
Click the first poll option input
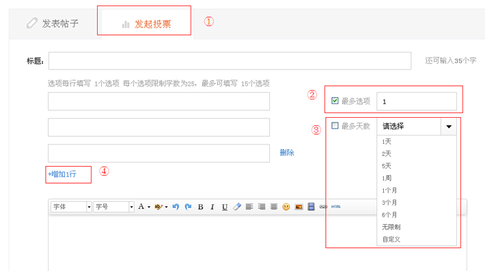click(158, 101)
